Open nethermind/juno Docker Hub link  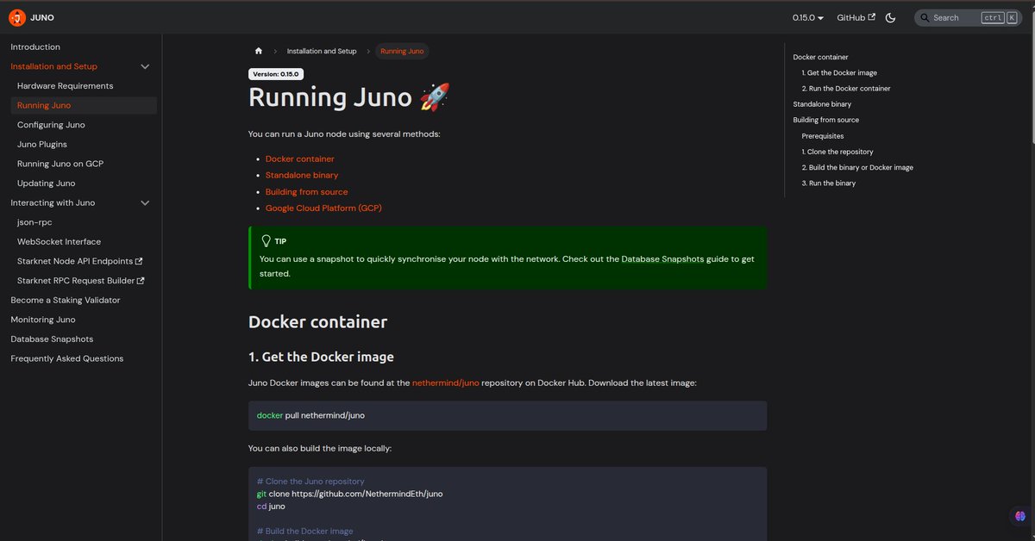coord(445,382)
